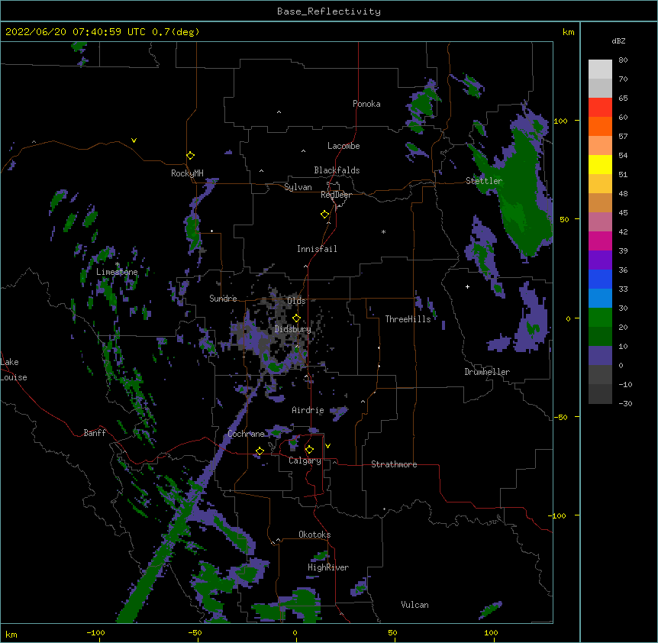658x643 pixels.
Task: Select the yellow diamond marker beside Olds
Action: [x=296, y=318]
